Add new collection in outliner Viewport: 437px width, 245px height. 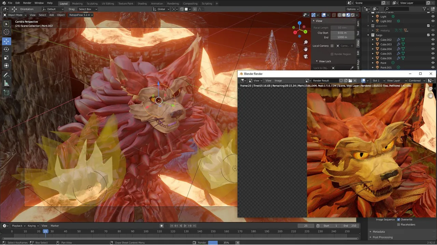point(434,9)
